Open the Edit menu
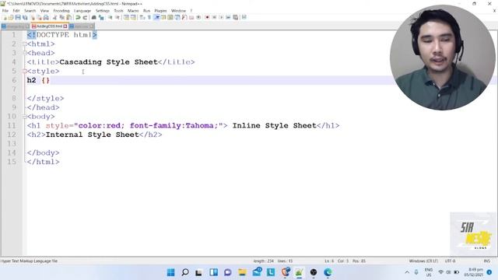 [16, 11]
